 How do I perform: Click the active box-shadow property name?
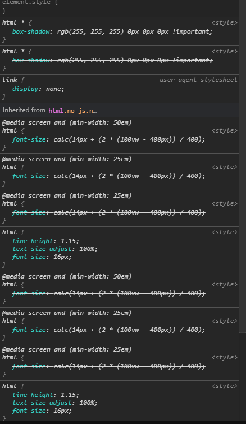click(x=31, y=31)
